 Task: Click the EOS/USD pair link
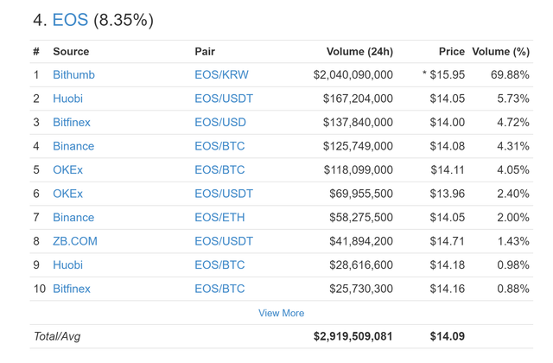(x=220, y=123)
